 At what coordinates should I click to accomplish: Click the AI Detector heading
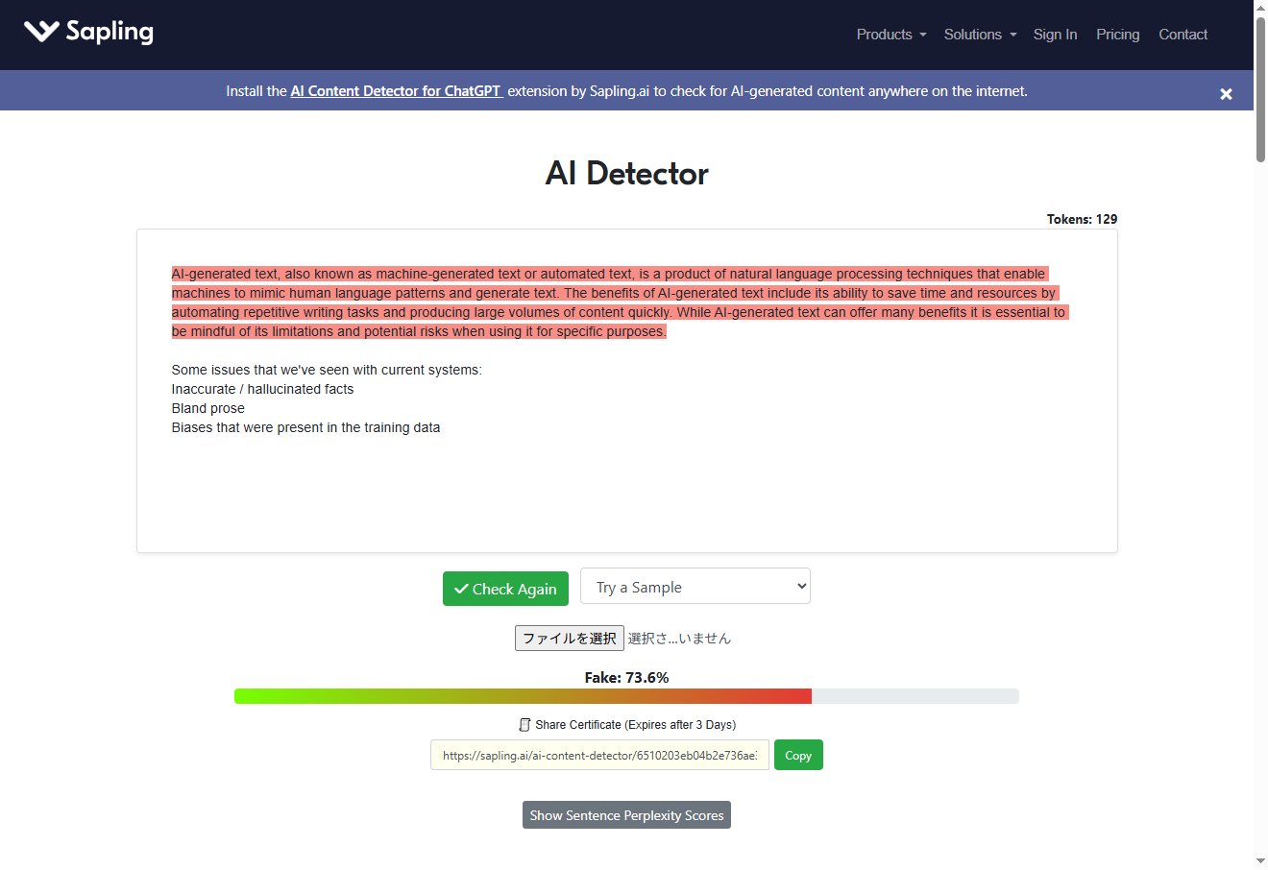626,173
